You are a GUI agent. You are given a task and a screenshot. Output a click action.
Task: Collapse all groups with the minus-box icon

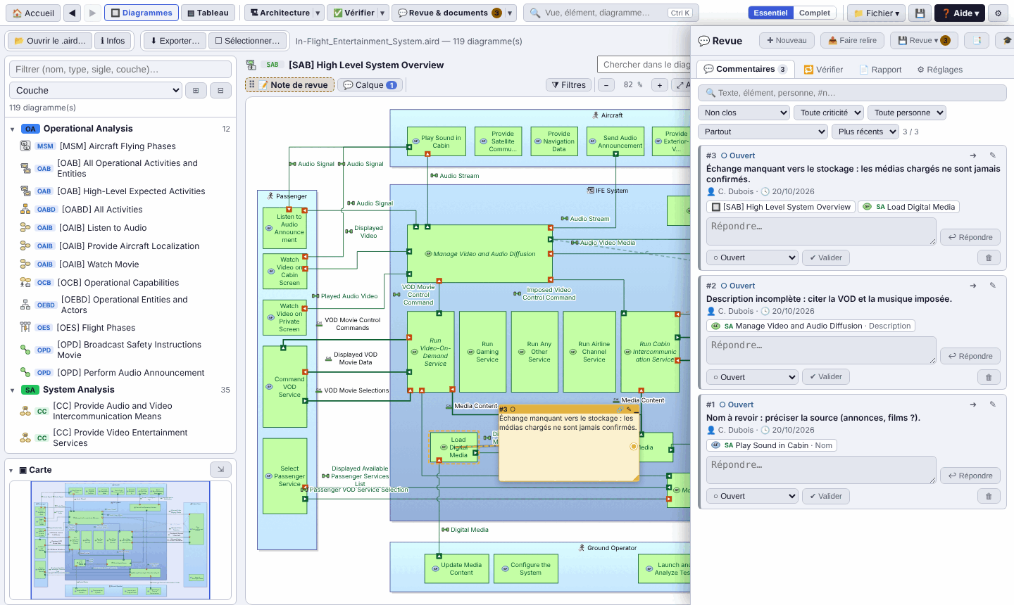pos(220,90)
